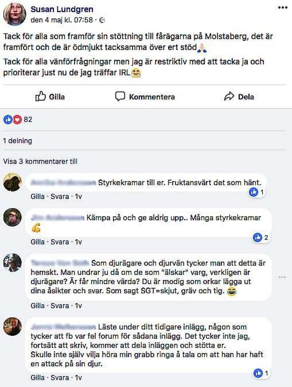292x387 pixels.
Task: Click the Gilla thumbs-up button
Action: tap(50, 97)
